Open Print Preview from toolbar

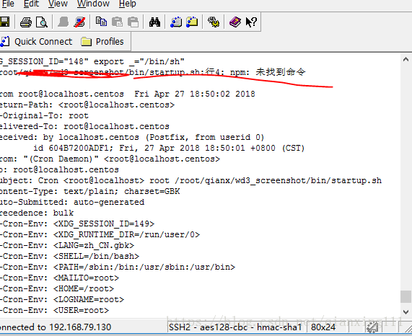pos(42,22)
